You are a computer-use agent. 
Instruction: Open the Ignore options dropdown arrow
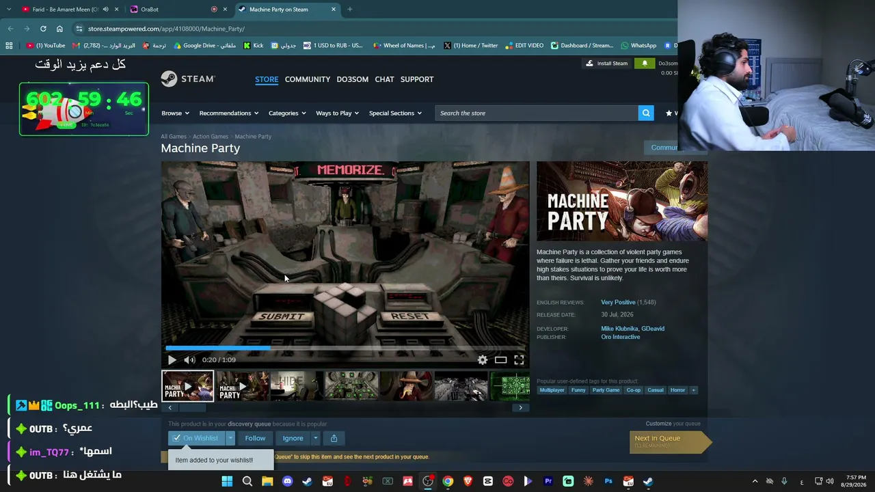coord(315,438)
